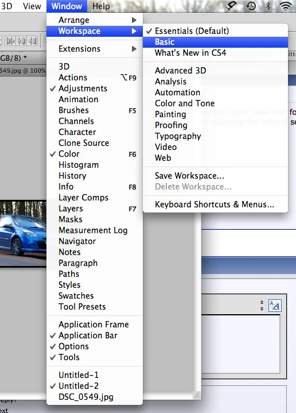The image size is (296, 413).
Task: Click the rich text editor toggle icon
Action: (x=275, y=306)
